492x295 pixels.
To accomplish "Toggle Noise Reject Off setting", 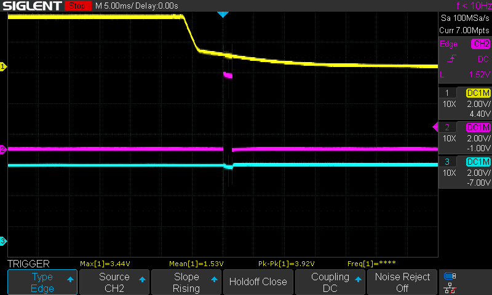I will point(402,282).
